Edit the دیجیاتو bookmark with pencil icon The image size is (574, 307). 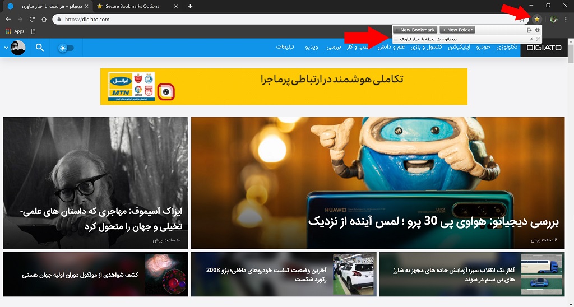(531, 39)
